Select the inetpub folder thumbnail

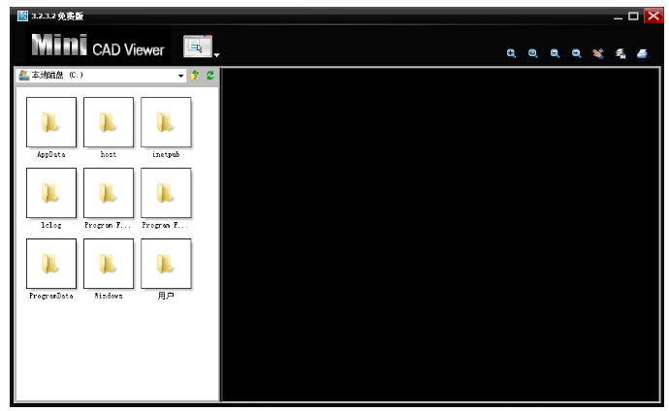(166, 122)
